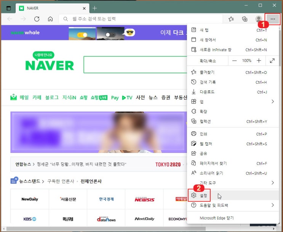
Task: Open 사전 (Dictionary) link
Action: point(141,97)
